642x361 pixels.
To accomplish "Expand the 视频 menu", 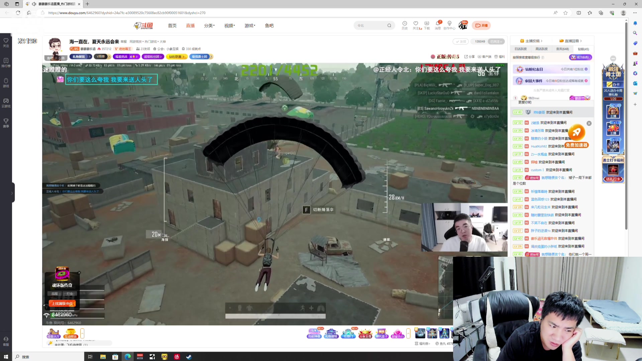I will (x=230, y=25).
